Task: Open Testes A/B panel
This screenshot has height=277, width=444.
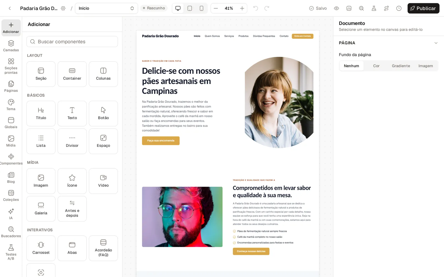Action: pos(11,252)
